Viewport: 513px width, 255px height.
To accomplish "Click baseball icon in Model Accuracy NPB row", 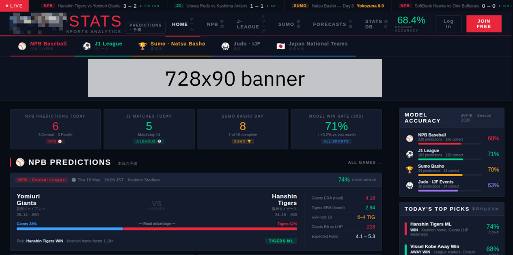I will (410, 138).
